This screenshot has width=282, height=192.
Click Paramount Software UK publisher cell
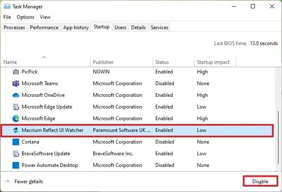122,130
